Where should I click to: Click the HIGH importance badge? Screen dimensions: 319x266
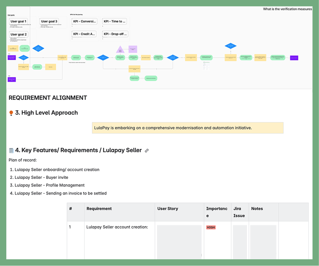[211, 228]
